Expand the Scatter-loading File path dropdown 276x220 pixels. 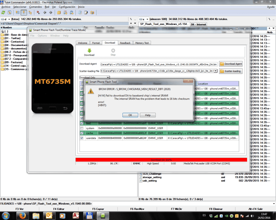click(x=216, y=71)
